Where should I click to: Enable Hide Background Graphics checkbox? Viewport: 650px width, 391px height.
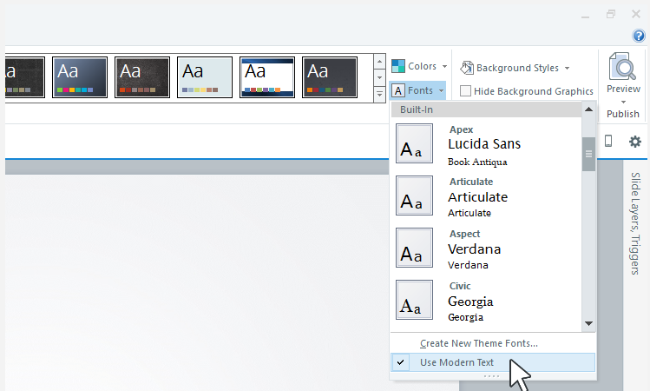pyautogui.click(x=465, y=91)
